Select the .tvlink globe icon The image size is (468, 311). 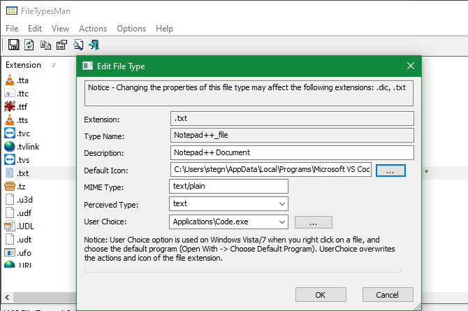10,146
